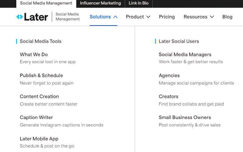Select the Social Media Management tab
This screenshot has height=152, width=243.
[46, 3]
